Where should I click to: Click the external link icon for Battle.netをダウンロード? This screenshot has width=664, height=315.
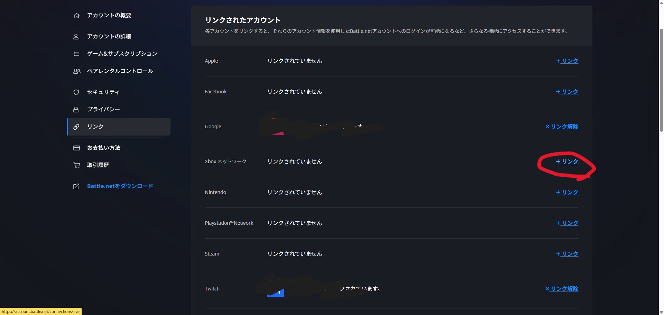point(76,186)
